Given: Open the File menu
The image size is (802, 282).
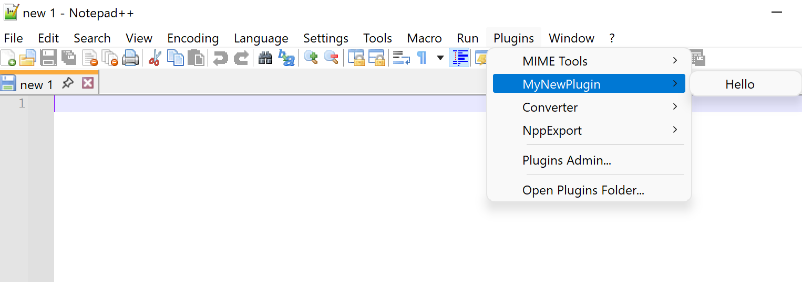Looking at the screenshot, I should click(14, 38).
